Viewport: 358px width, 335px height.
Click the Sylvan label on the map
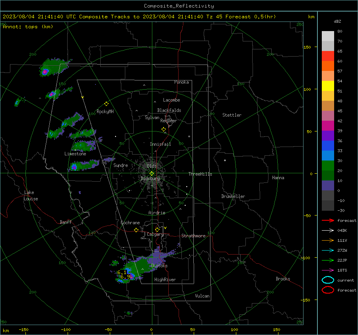pyautogui.click(x=152, y=118)
